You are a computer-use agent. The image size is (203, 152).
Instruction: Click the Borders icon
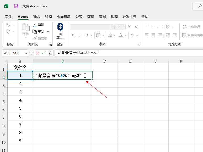[98, 35]
